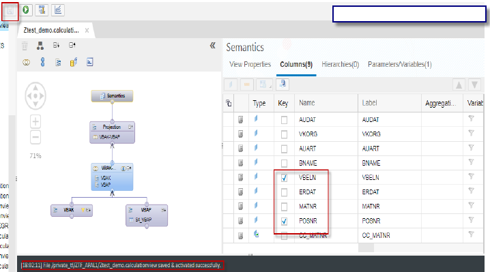
Task: Move column down with down arrow
Action: click(475, 85)
